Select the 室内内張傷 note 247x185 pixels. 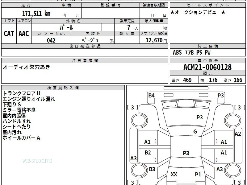click(14, 116)
